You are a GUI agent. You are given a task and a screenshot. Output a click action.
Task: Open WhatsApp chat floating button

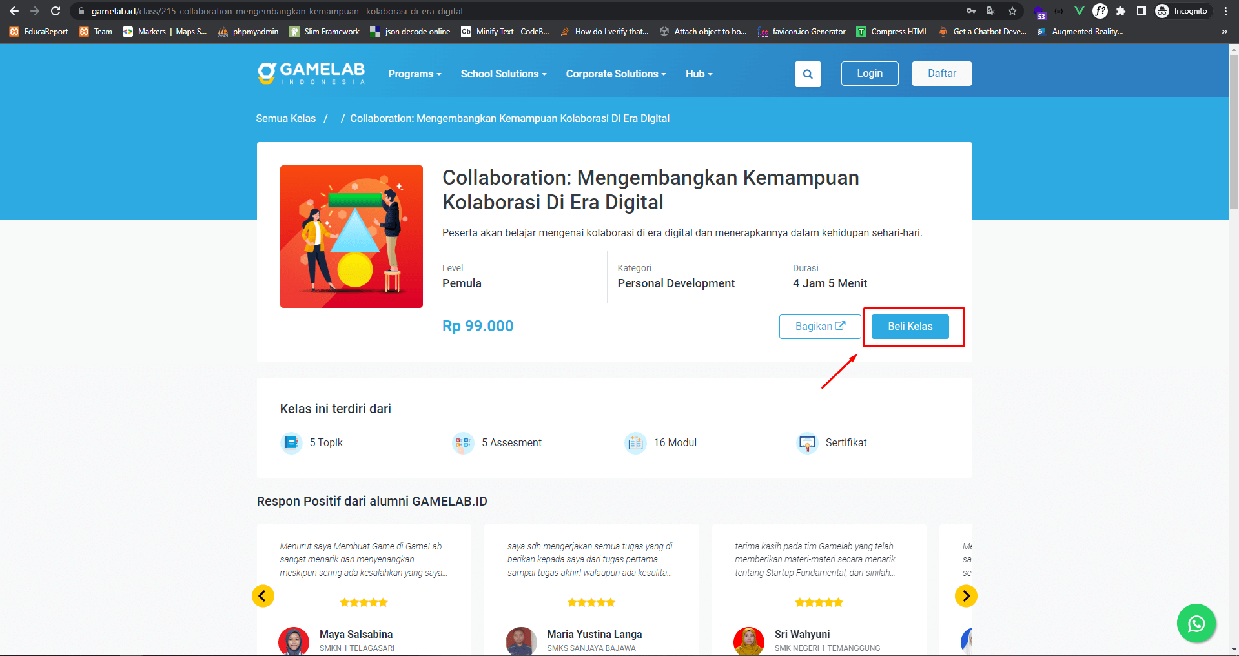[1196, 623]
